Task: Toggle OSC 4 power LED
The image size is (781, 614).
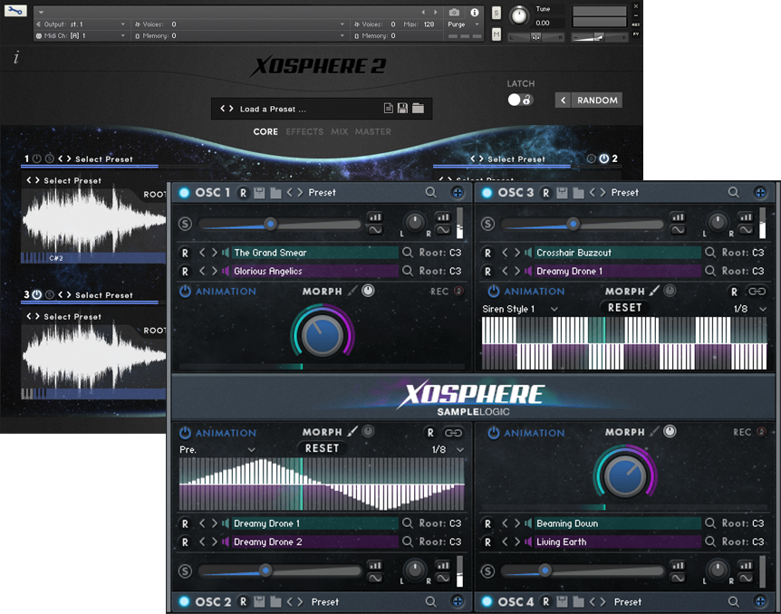Action: [487, 601]
